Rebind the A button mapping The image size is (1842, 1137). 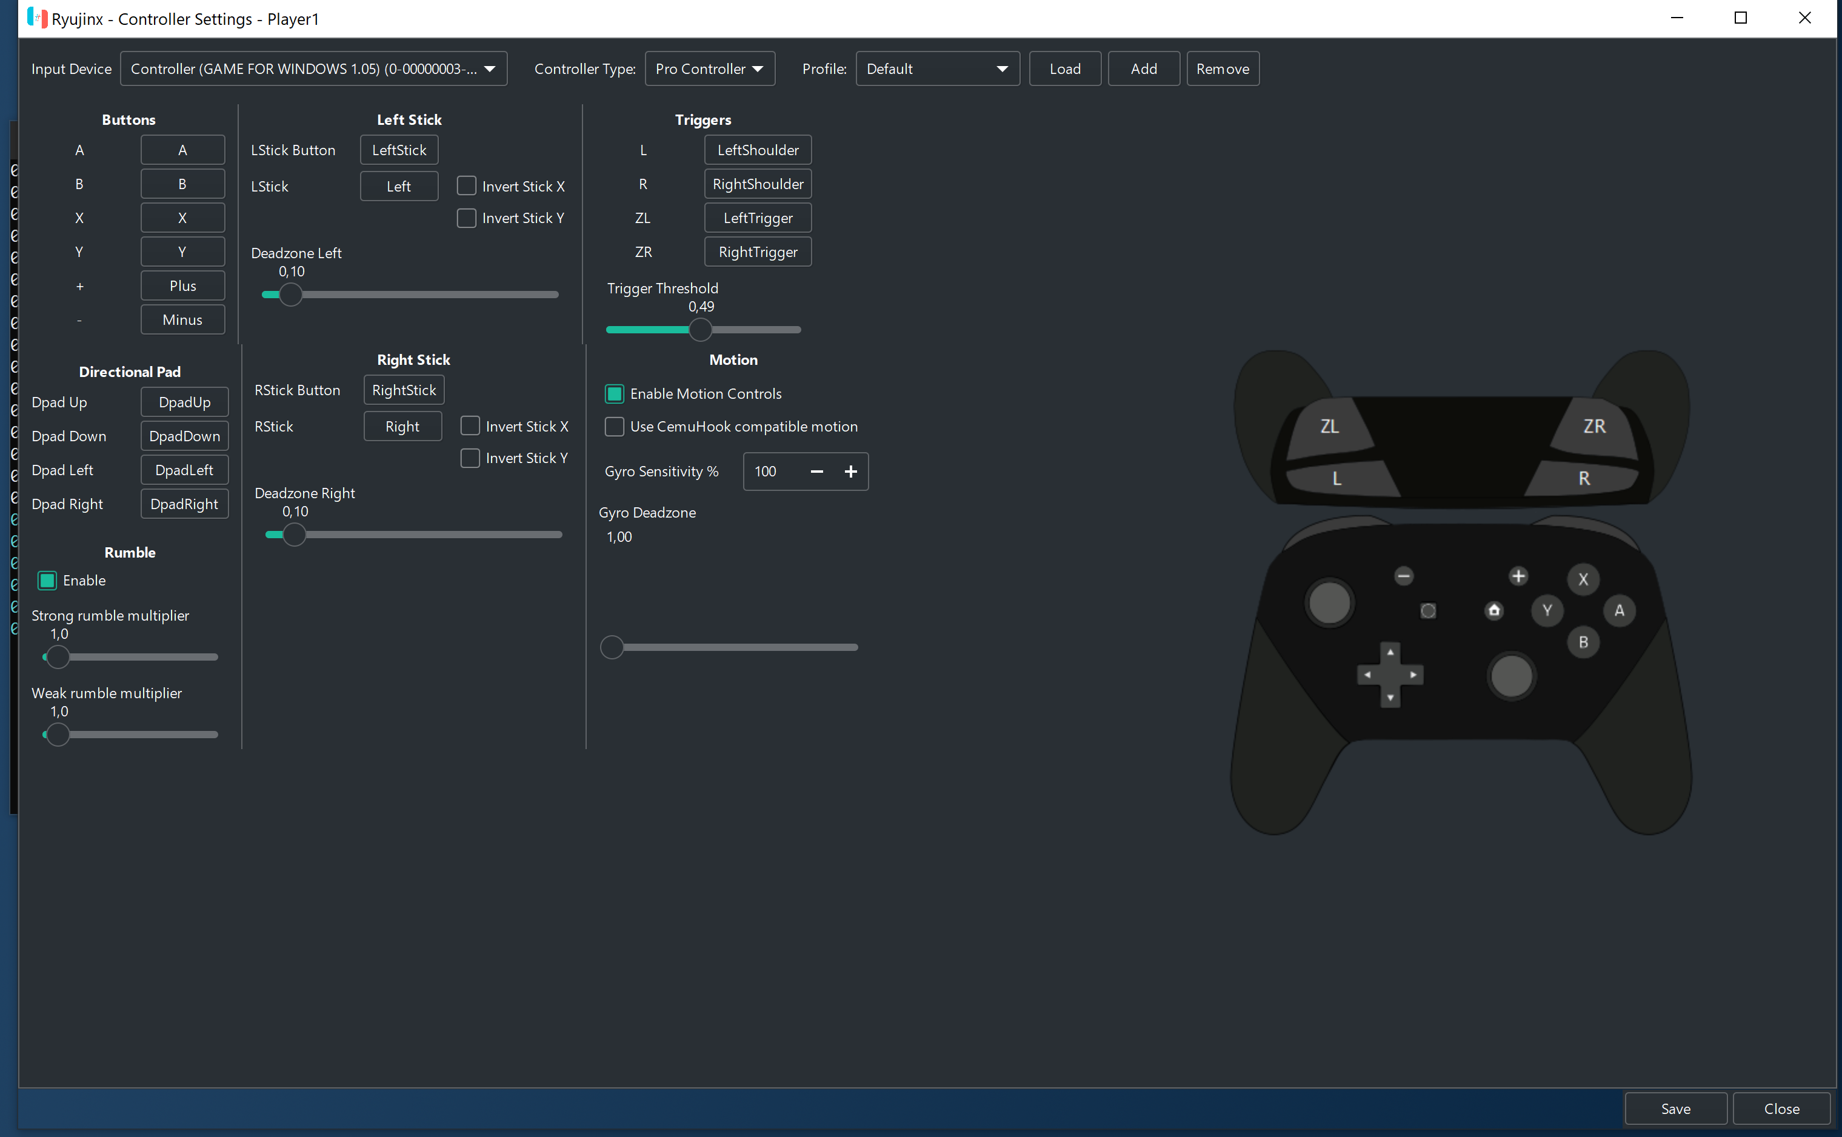(x=182, y=150)
